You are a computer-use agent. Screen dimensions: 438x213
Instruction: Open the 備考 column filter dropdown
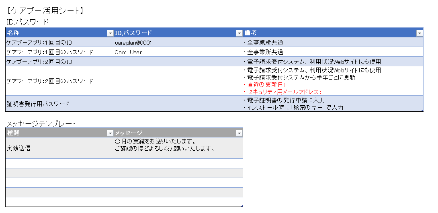click(x=420, y=33)
